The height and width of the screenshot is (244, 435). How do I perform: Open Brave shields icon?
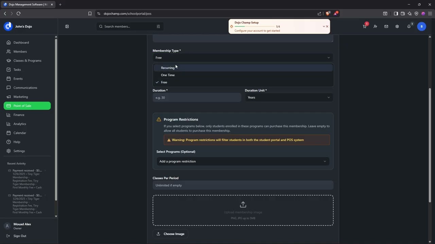(x=328, y=14)
